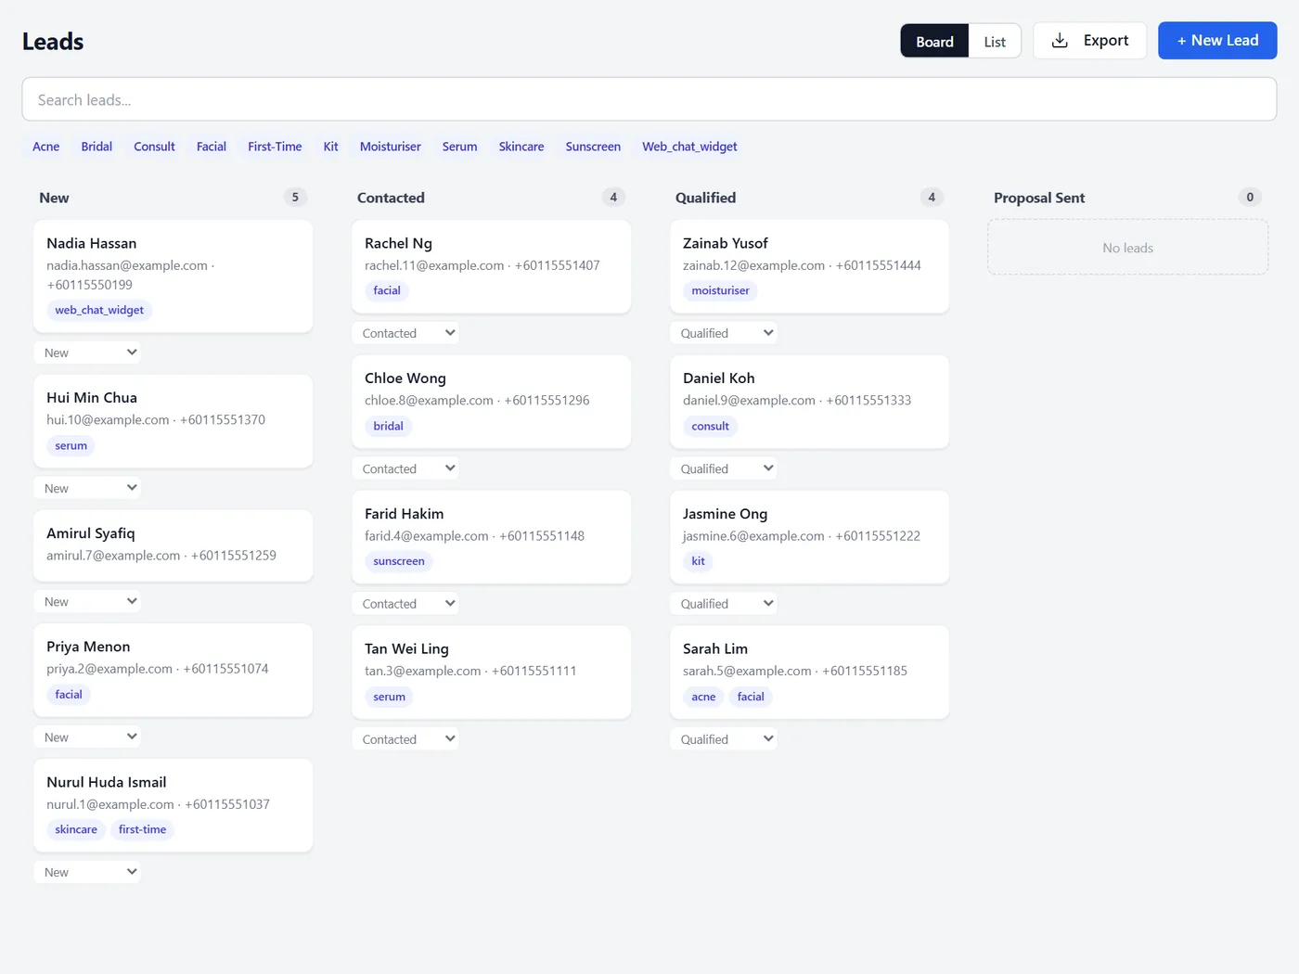This screenshot has height=974, width=1299.
Task: Filter by the Kit tag
Action: (330, 147)
